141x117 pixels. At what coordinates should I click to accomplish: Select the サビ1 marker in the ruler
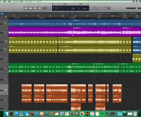[99, 18]
